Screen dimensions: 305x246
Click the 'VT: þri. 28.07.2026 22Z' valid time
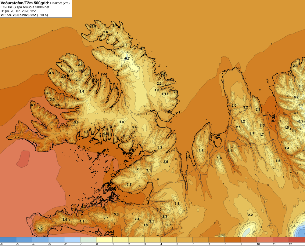click(x=18, y=15)
